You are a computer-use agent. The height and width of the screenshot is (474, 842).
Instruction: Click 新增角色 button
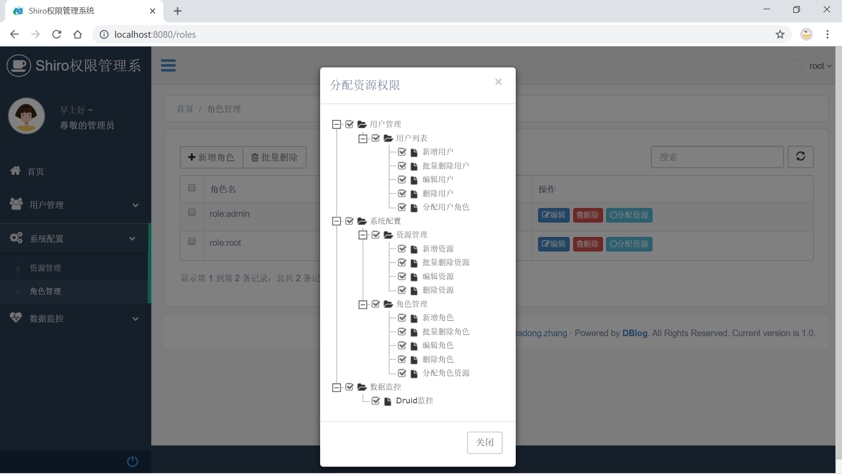pos(211,157)
